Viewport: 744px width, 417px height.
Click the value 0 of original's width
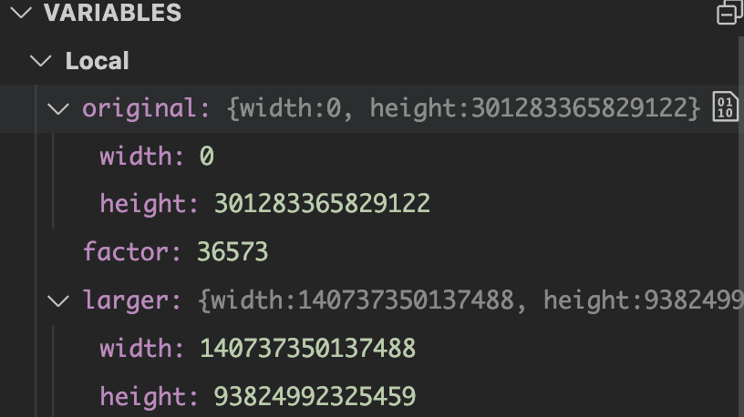(206, 157)
